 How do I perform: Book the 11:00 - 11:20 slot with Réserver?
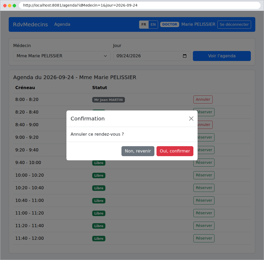(x=204, y=213)
